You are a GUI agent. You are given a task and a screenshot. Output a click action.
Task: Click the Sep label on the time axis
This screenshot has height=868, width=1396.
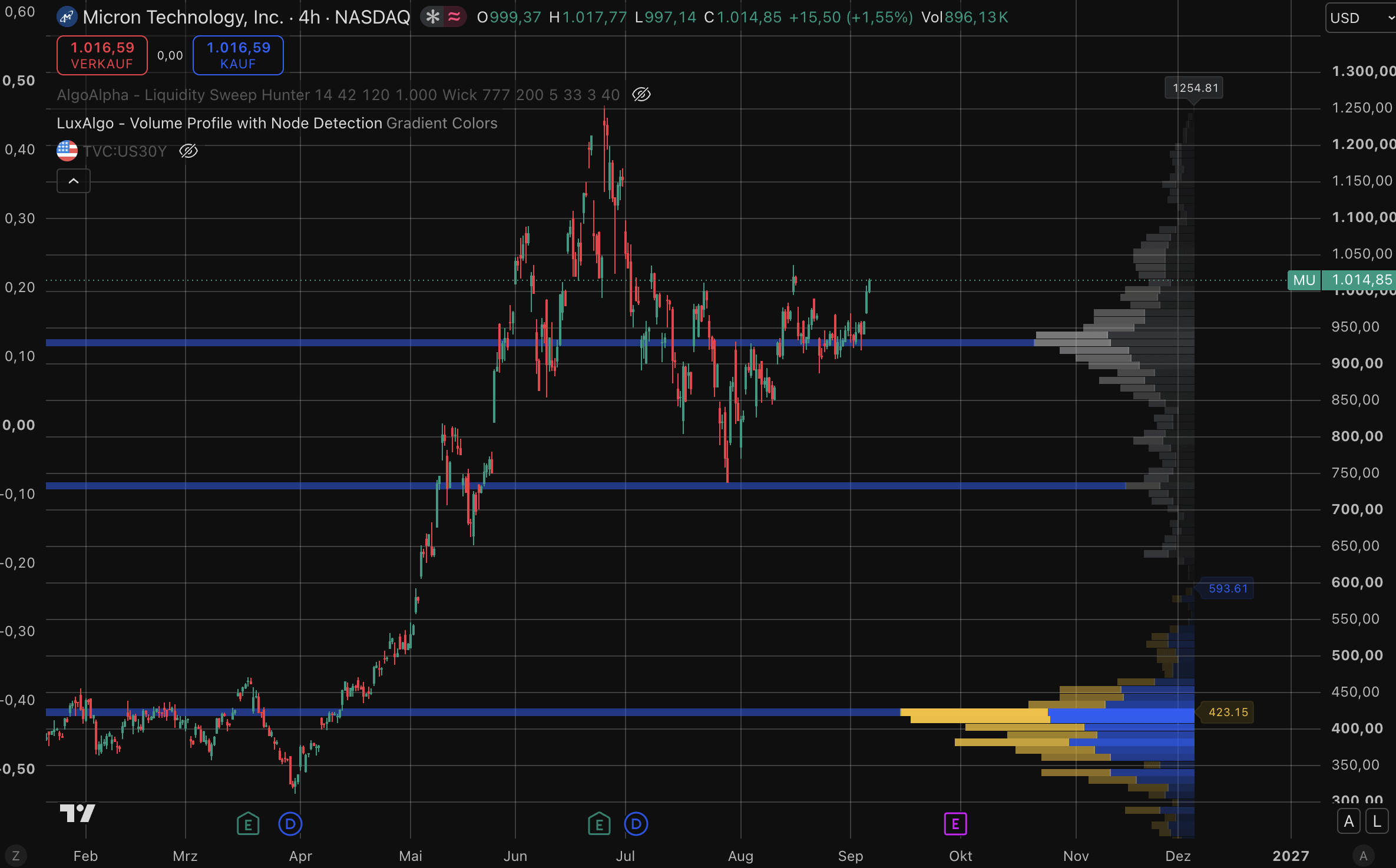(x=851, y=856)
